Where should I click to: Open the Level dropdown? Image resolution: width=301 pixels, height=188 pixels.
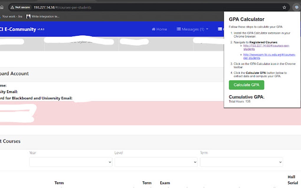coord(156,162)
